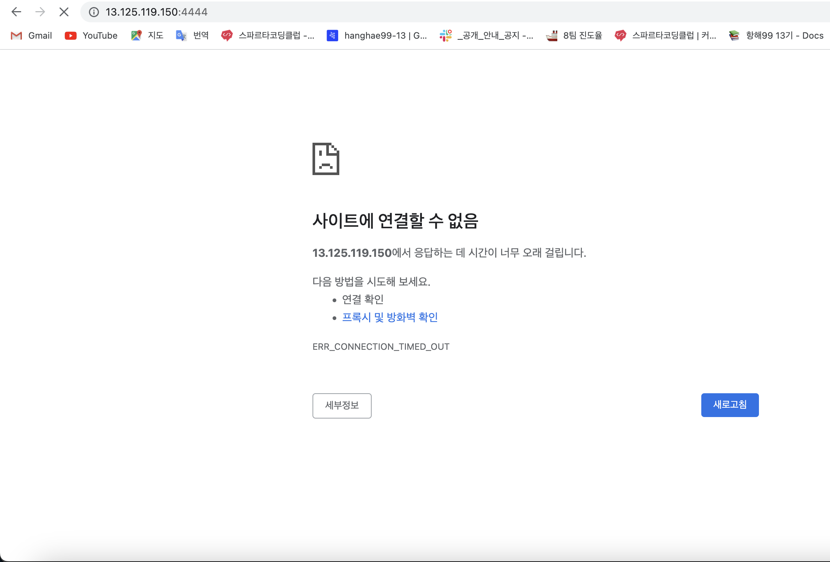830x562 pixels.
Task: Click the 프록시 및 방화벽 확인 link
Action: (x=390, y=317)
